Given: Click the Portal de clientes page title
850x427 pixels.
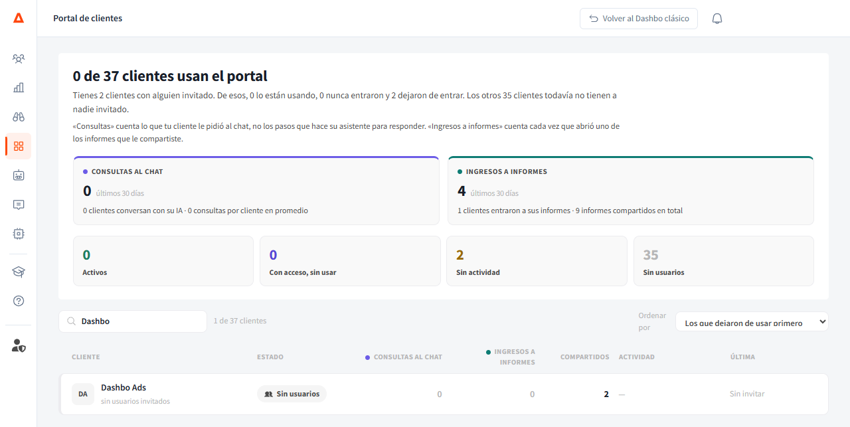Looking at the screenshot, I should click(88, 19).
